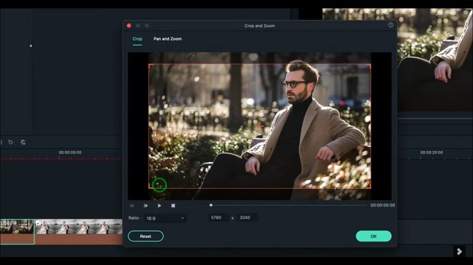This screenshot has width=473, height=265.
Task: Close the Crop and Zoom dialog
Action: click(129, 25)
